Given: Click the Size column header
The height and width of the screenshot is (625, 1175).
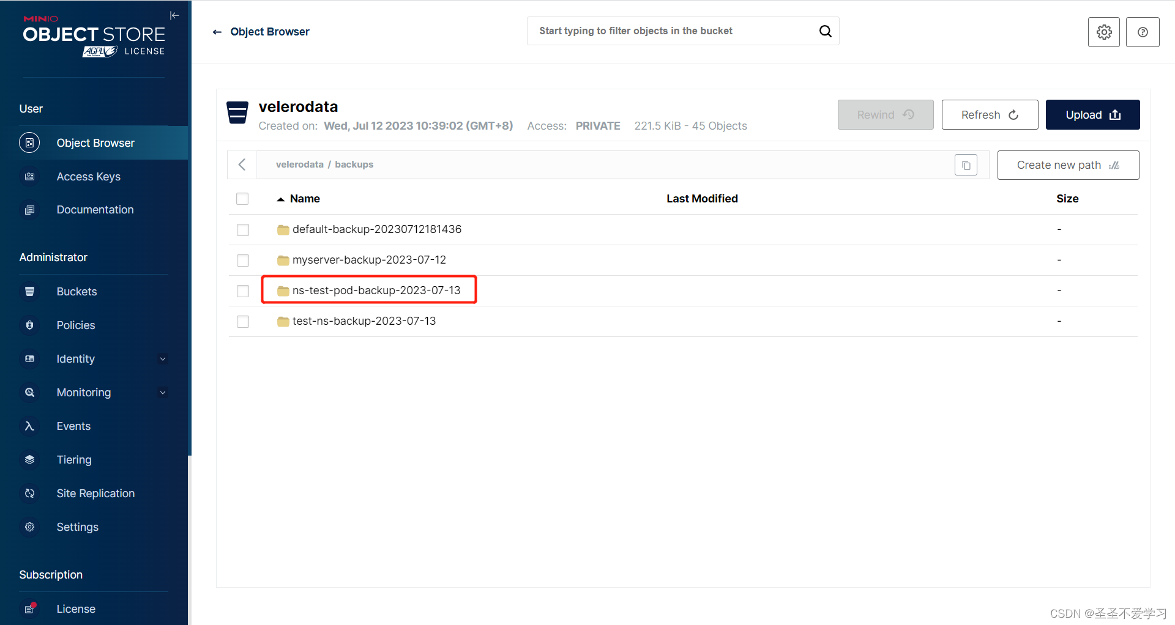Looking at the screenshot, I should 1067,199.
